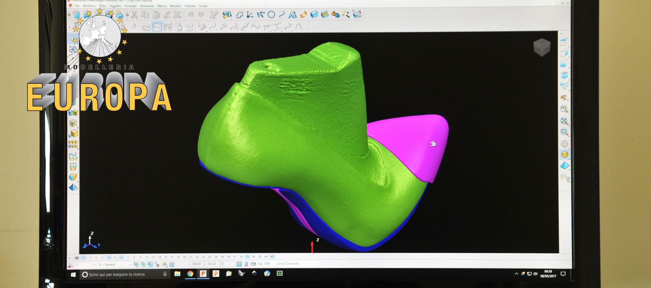Screen dimensions: 651x288
Task: Select the Text annotation tool icon
Action: [292, 15]
